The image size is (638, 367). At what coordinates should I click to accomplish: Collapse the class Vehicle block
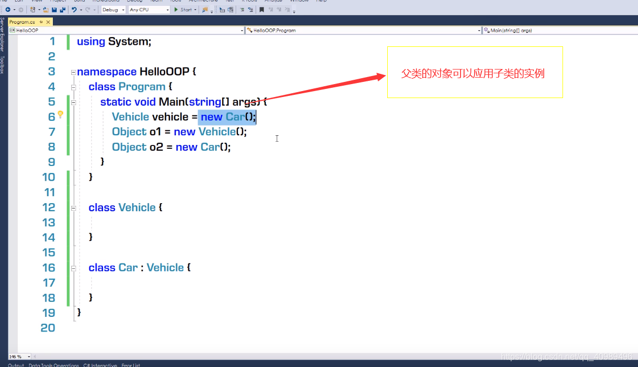(73, 208)
